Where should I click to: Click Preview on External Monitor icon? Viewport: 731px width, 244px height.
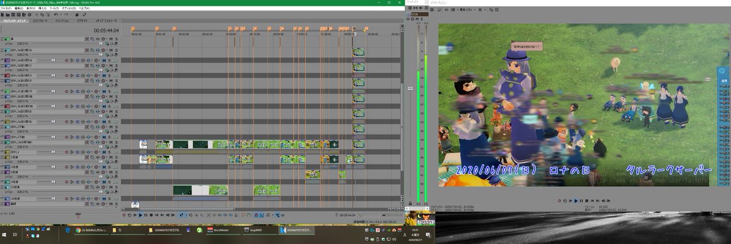click(x=439, y=10)
